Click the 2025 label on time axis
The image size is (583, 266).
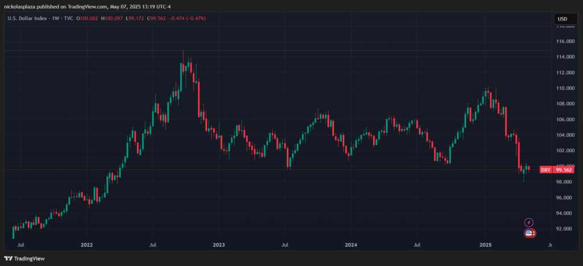pos(485,245)
